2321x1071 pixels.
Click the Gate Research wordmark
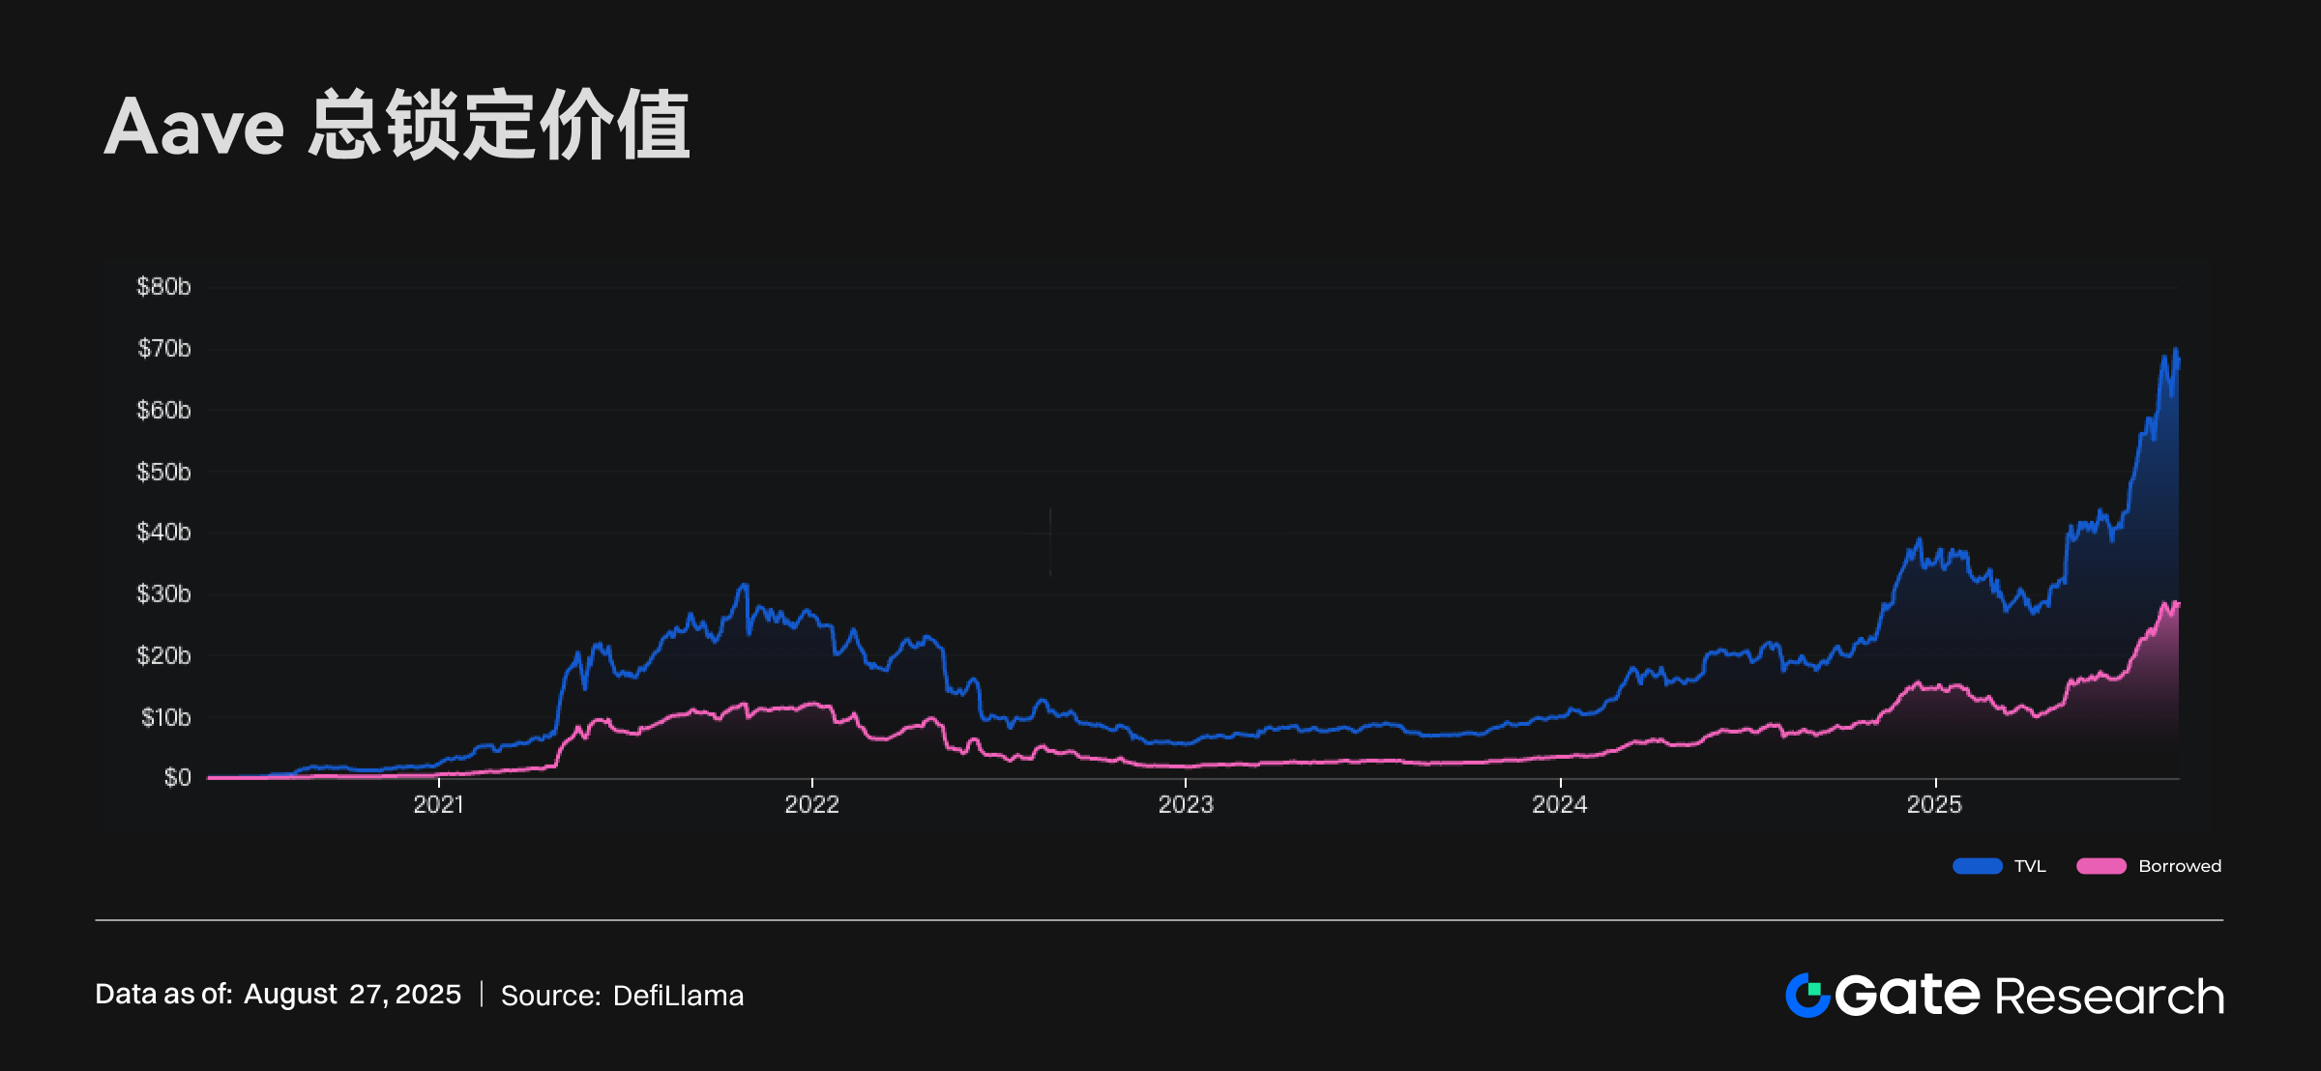2030,996
